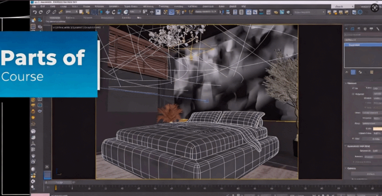Toggle the Percent Snap button
The height and width of the screenshot is (196, 382).
coord(179,12)
